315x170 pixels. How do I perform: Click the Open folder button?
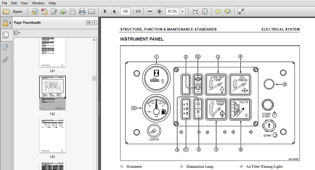[x=13, y=11]
